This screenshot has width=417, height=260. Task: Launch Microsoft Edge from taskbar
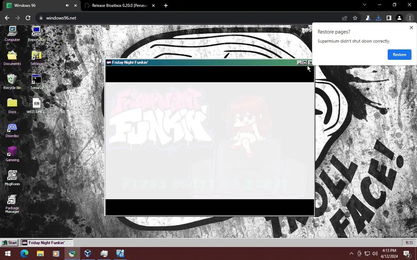point(24,253)
